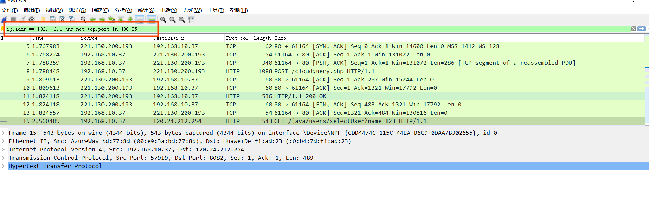Select packet 15 GET /java/users/selectUser row
Image resolution: width=649 pixels, height=214 pixels.
[322, 121]
